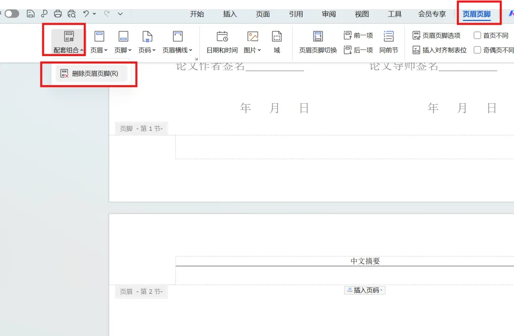Enable the 奇偶页不同 checkbox
The width and height of the screenshot is (514, 336).
click(477, 50)
